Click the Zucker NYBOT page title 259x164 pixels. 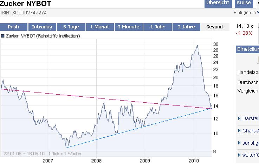pos(26,4)
